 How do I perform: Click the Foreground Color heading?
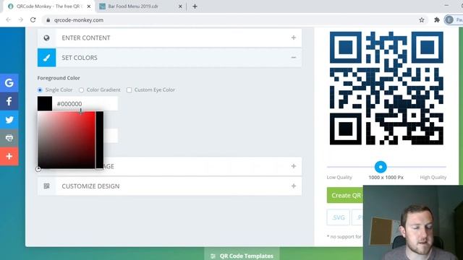pos(59,78)
